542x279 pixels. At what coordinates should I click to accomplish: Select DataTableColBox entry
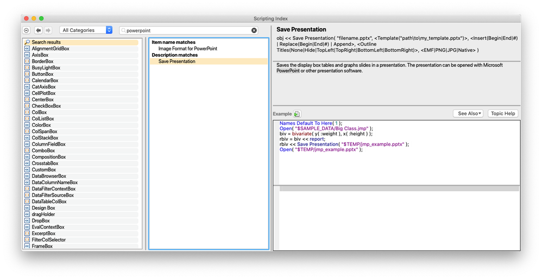(x=81, y=202)
